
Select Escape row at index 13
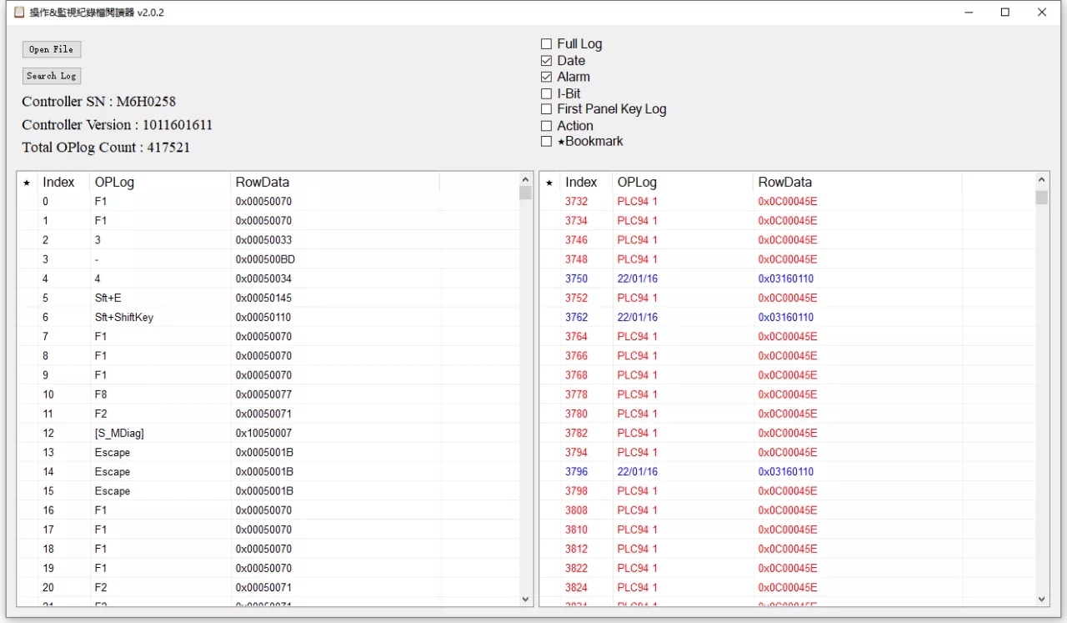pos(268,452)
